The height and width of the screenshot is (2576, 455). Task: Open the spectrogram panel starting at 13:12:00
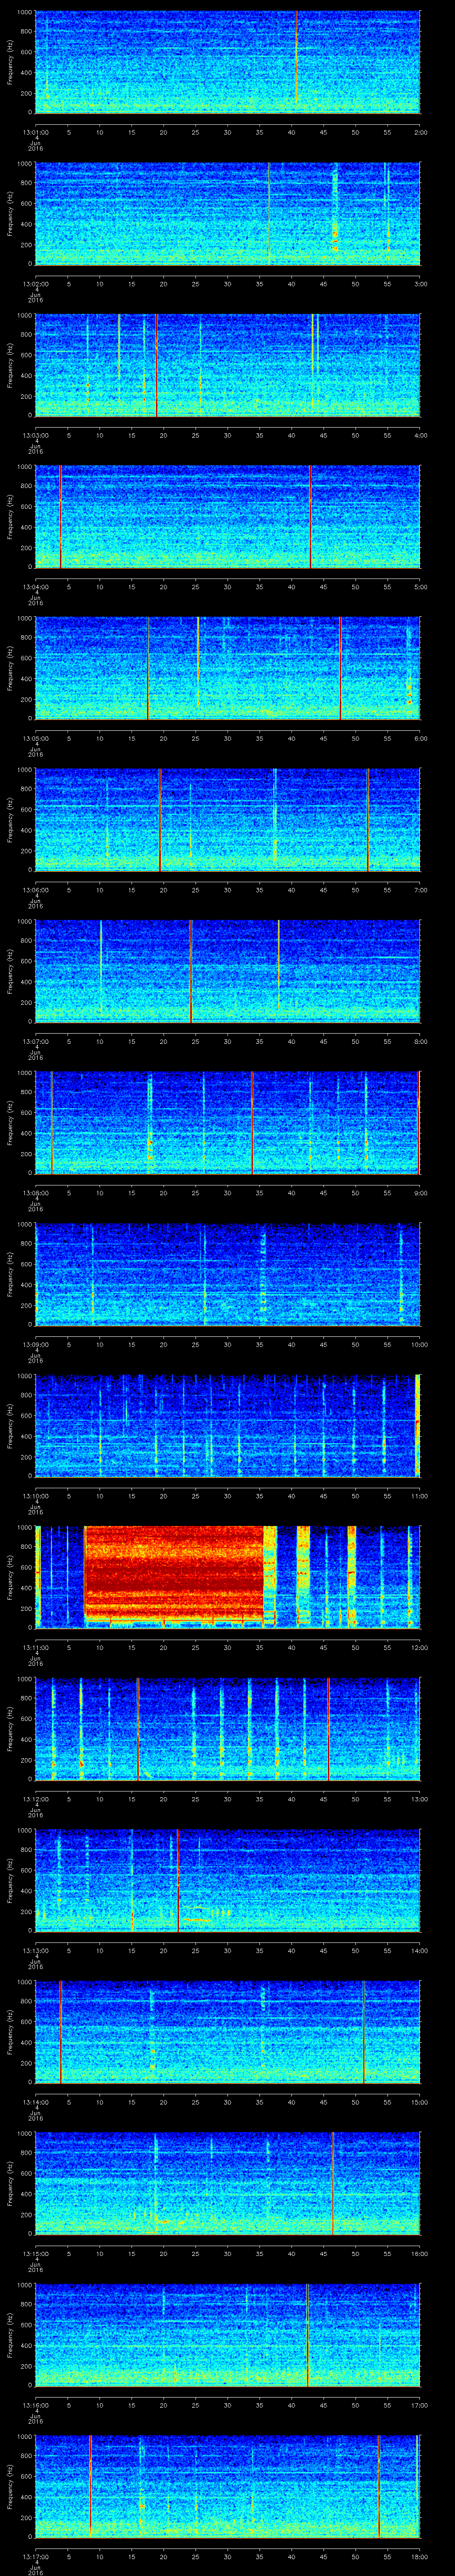[x=228, y=1729]
